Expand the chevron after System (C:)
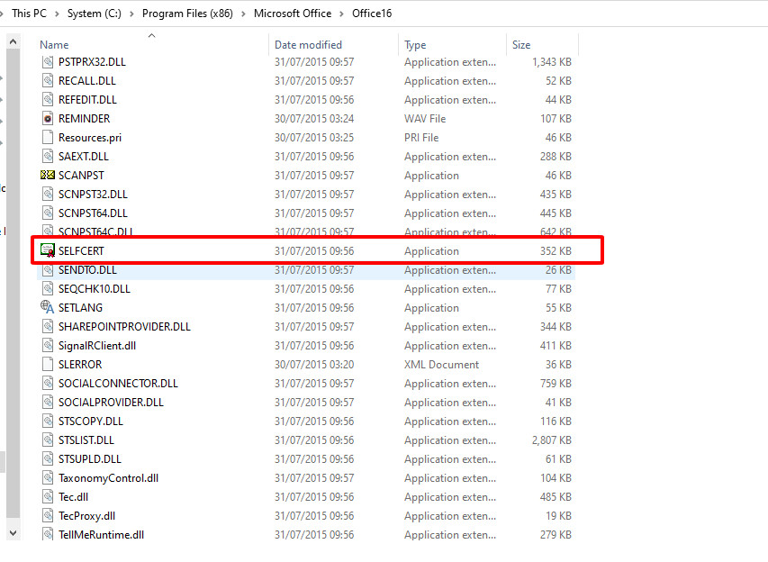Viewport: 768px width, 562px height. [x=131, y=14]
